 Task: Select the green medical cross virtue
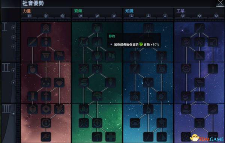(111, 137)
